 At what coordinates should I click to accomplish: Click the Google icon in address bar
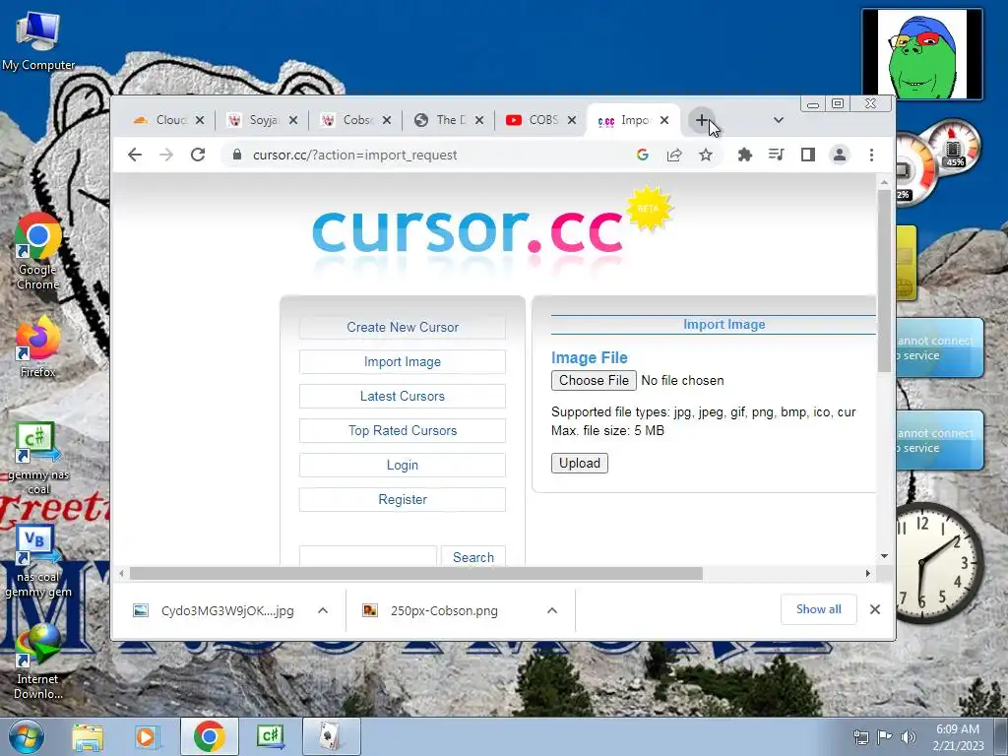pyautogui.click(x=642, y=155)
